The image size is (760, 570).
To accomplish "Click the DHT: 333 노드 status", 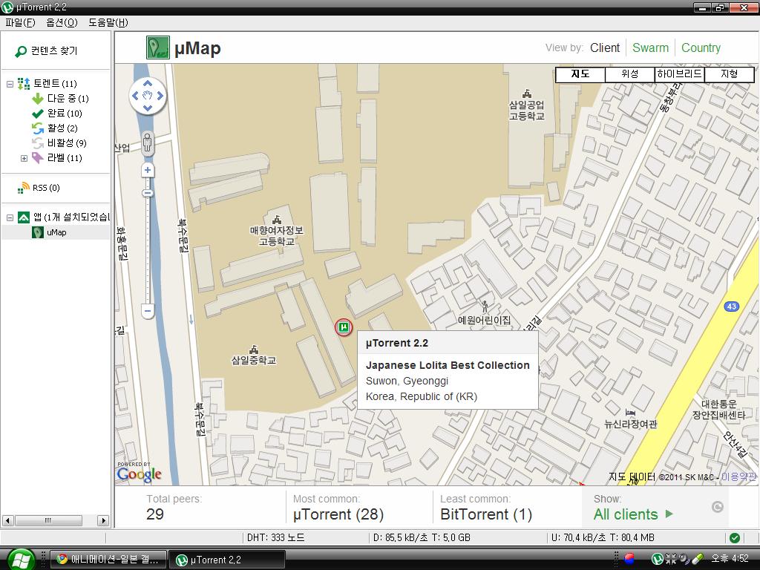I will 276,537.
